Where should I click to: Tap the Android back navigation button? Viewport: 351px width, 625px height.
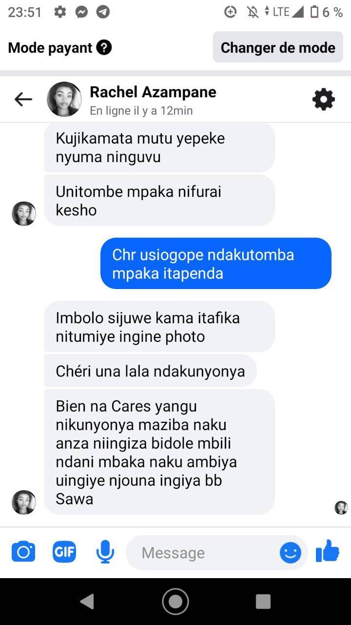87,601
